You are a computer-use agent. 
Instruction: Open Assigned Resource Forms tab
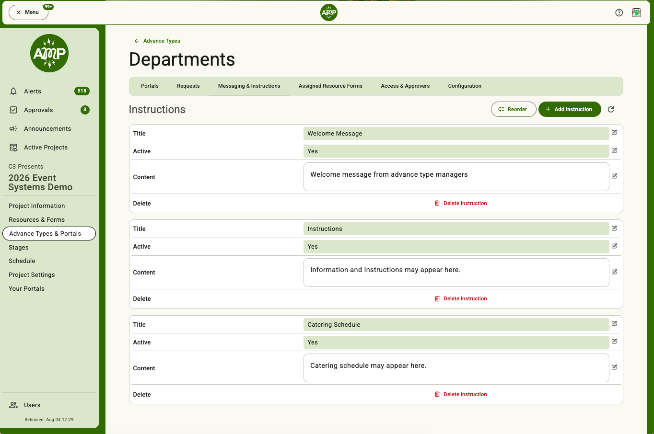coord(330,86)
